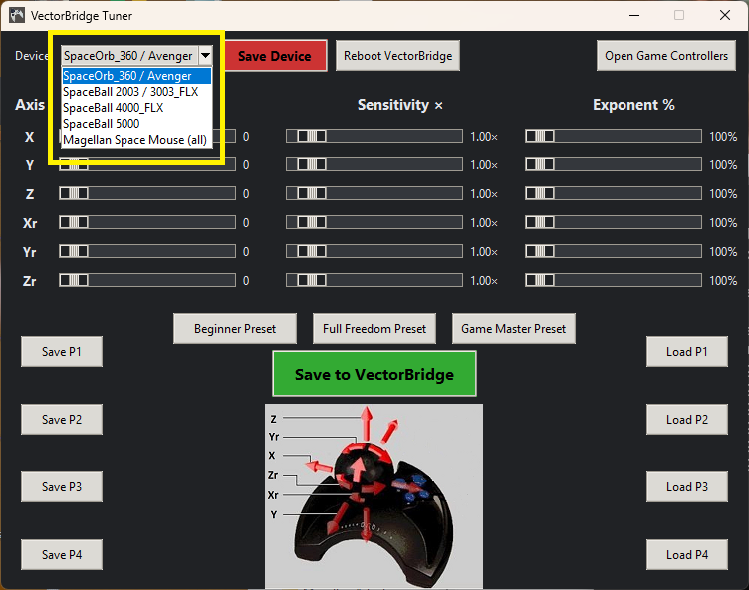Click green Save to VectorBridge button
Screen dimensions: 749x590
[x=374, y=375]
